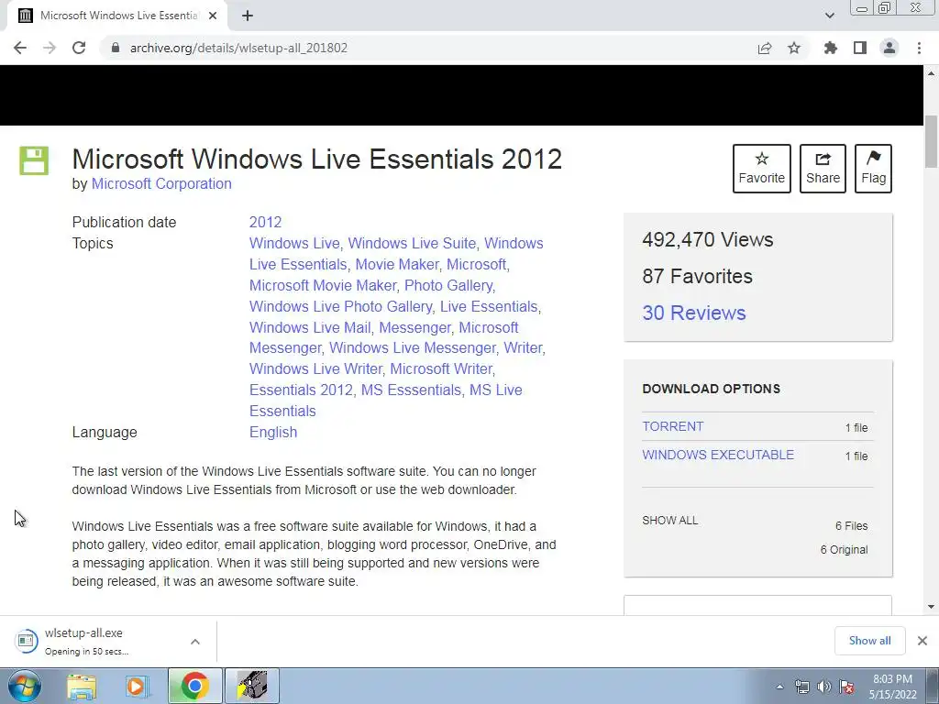
Task: Go back using the browser back arrow
Action: tap(20, 48)
